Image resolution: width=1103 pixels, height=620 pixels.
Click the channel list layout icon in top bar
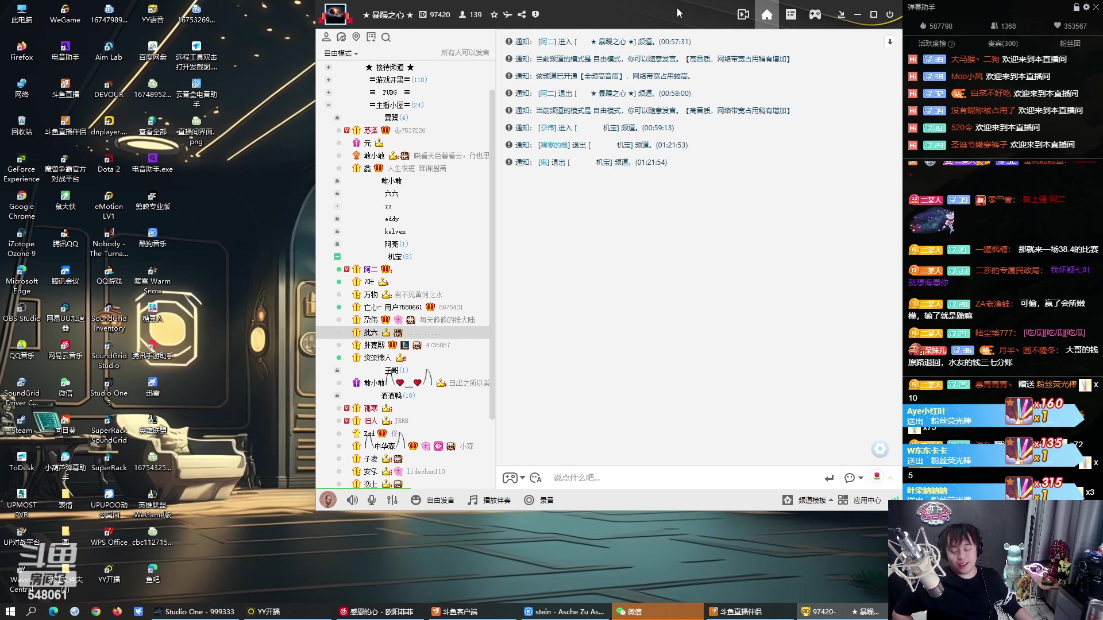click(x=791, y=14)
